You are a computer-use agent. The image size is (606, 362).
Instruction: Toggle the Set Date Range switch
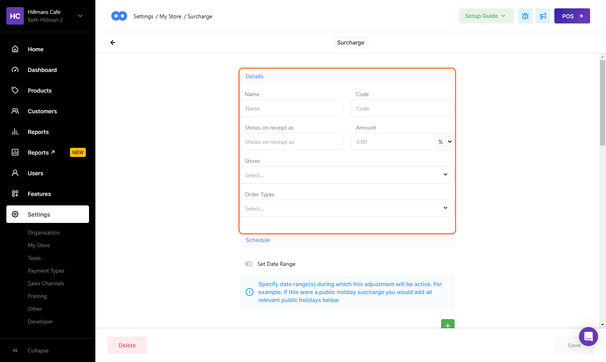click(249, 264)
